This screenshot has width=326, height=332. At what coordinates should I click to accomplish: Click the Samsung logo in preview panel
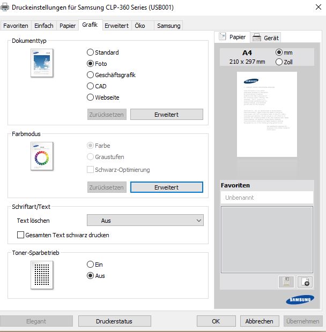pyautogui.click(x=300, y=300)
